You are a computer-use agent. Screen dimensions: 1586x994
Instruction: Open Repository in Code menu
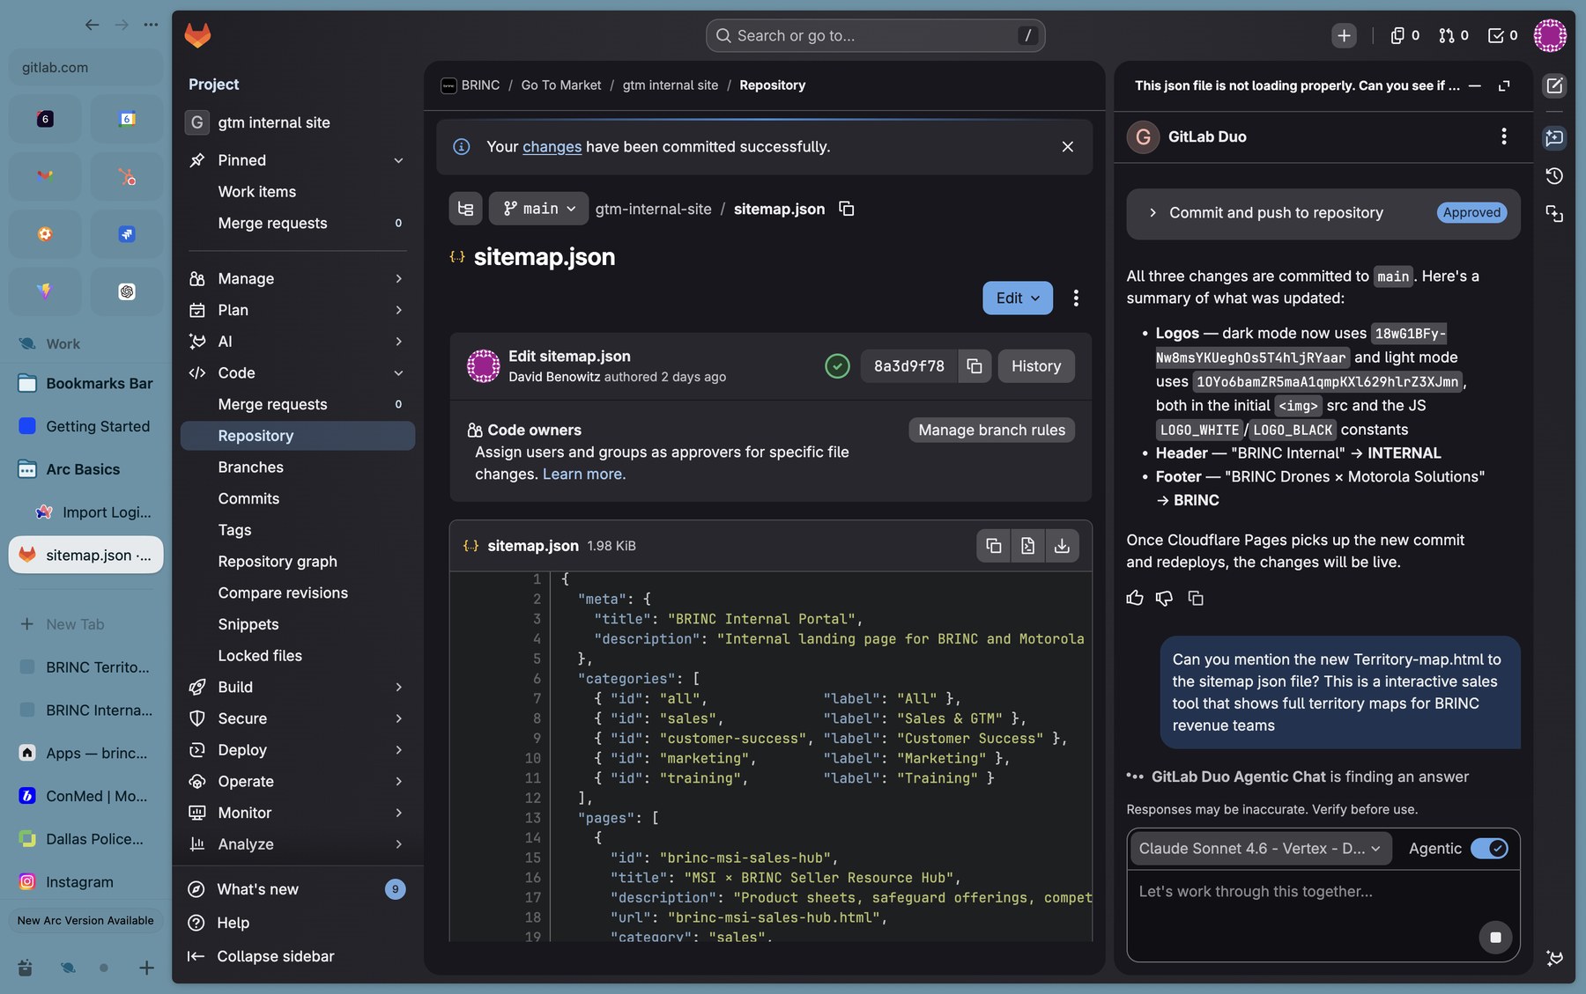pyautogui.click(x=298, y=436)
